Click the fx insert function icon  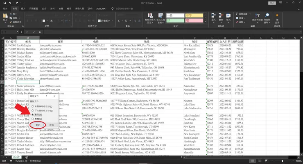point(40,31)
